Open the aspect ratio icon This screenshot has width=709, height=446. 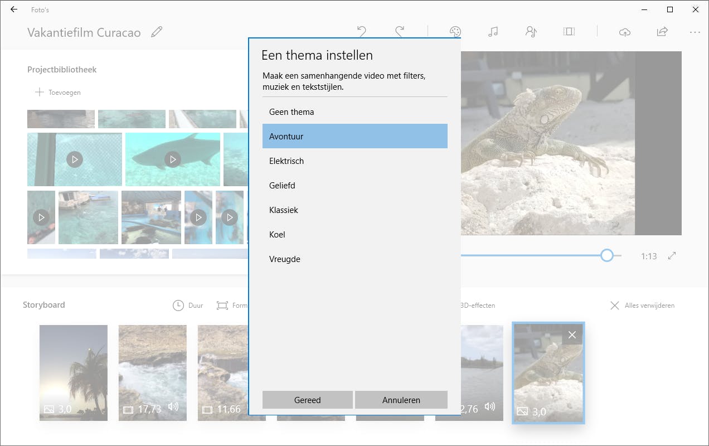(569, 32)
